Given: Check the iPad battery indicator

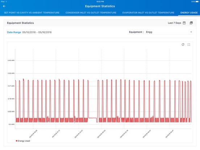Looking at the screenshot, I should (x=197, y=1).
